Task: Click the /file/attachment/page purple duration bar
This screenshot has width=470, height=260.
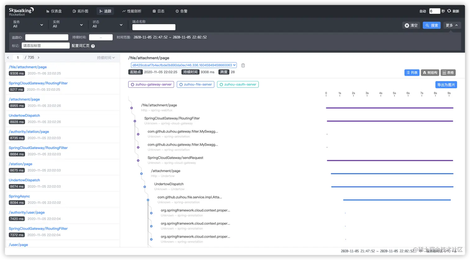Action: 389,108
